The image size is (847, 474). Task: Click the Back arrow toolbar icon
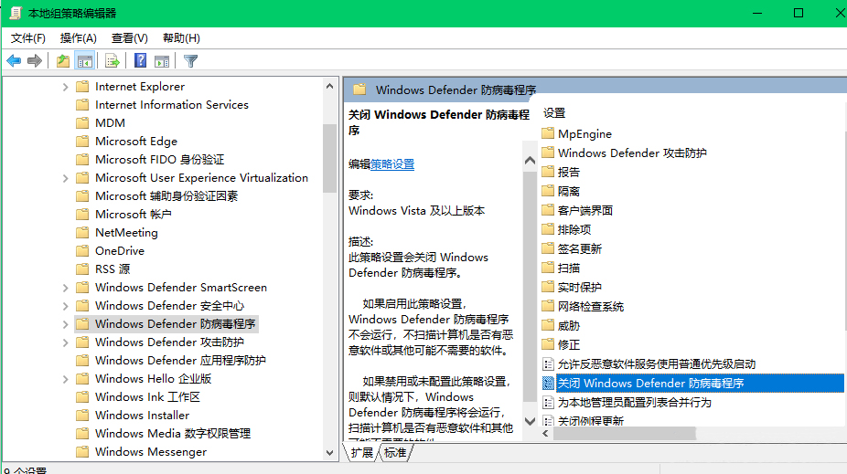point(14,61)
